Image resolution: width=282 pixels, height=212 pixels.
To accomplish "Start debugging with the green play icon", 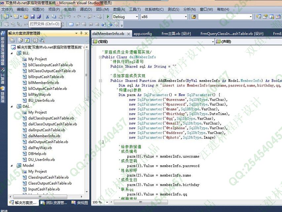I will [108, 17].
